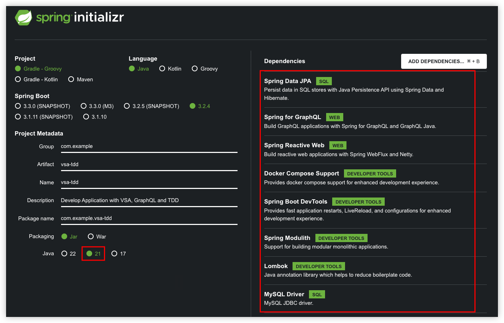The height and width of the screenshot is (323, 504).
Task: Focus the Artifact input field
Action: (x=149, y=165)
